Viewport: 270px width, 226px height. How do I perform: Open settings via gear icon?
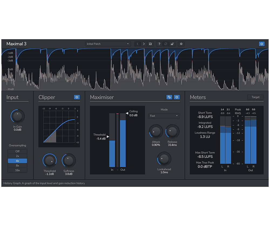181,44
